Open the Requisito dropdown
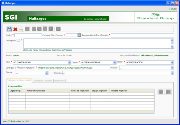 coord(172,73)
